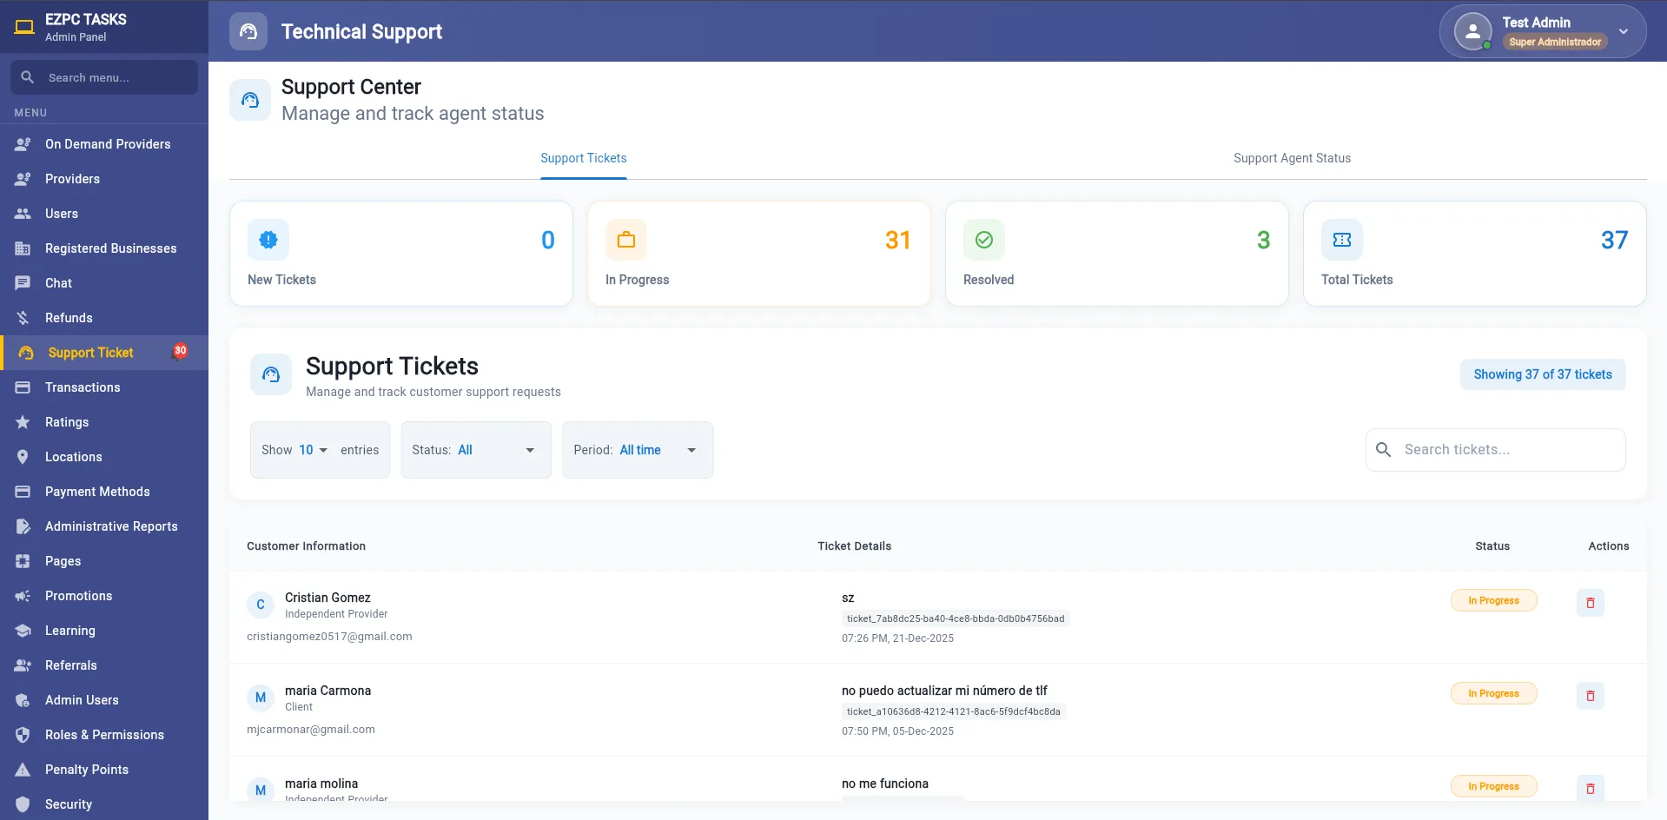Viewport: 1667px width, 820px height.
Task: Click the Roles & Permissions shield icon
Action: (23, 735)
